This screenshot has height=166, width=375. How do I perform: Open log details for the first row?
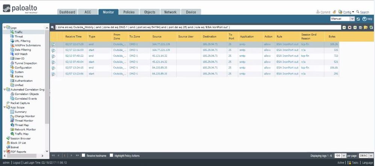click(53, 44)
